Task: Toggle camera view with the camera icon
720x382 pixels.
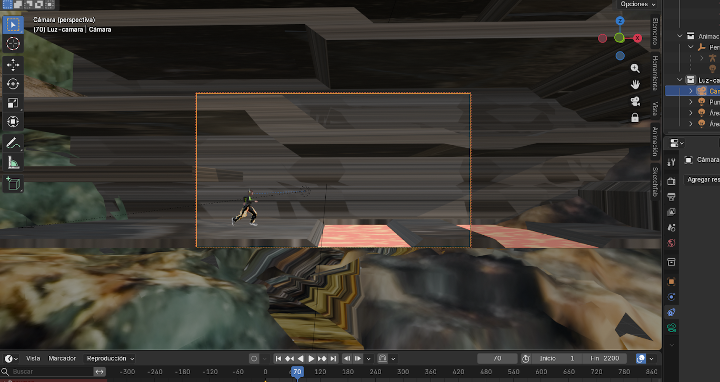Action: [635, 101]
